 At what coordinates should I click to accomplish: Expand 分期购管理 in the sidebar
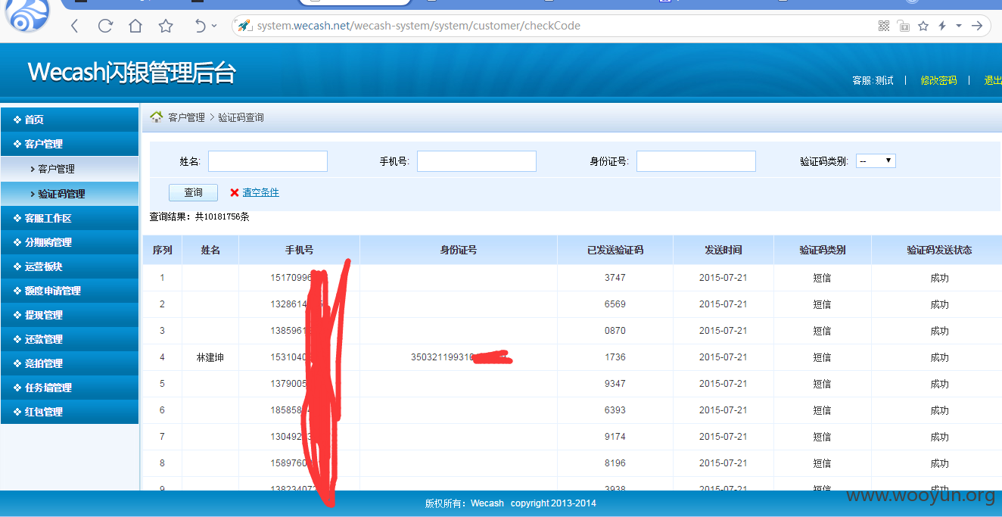pyautogui.click(x=70, y=242)
